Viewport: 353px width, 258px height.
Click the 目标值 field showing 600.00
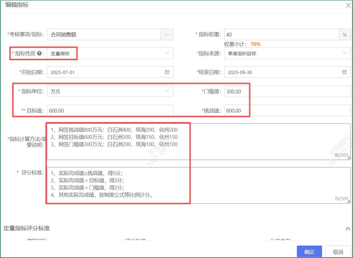click(110, 110)
